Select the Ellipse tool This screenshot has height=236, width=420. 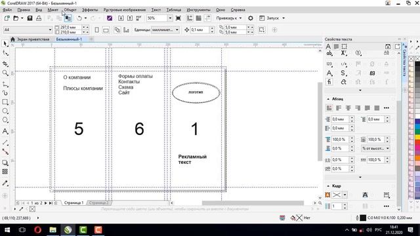(x=5, y=111)
